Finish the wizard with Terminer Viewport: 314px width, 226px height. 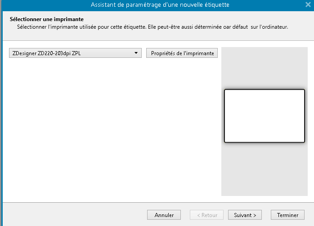287,215
